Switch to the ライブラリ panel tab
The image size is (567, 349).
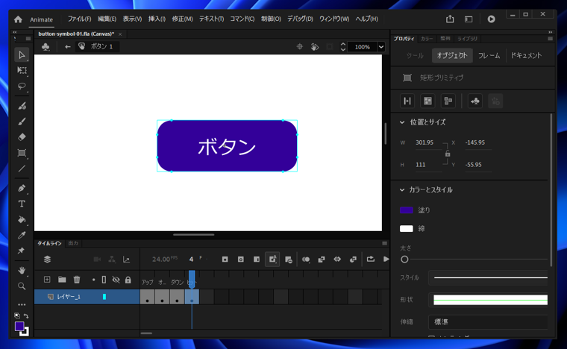[467, 39]
